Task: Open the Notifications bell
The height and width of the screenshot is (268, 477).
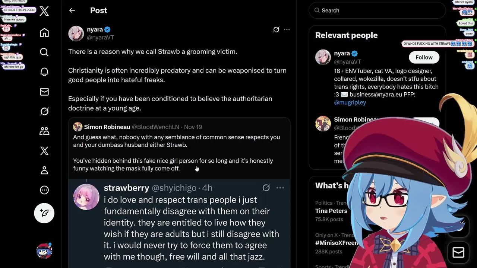Action: (x=44, y=72)
